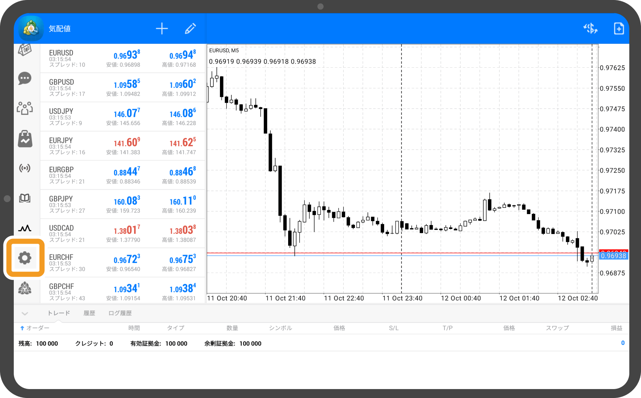Tap the dollar trade icon in header

590,29
